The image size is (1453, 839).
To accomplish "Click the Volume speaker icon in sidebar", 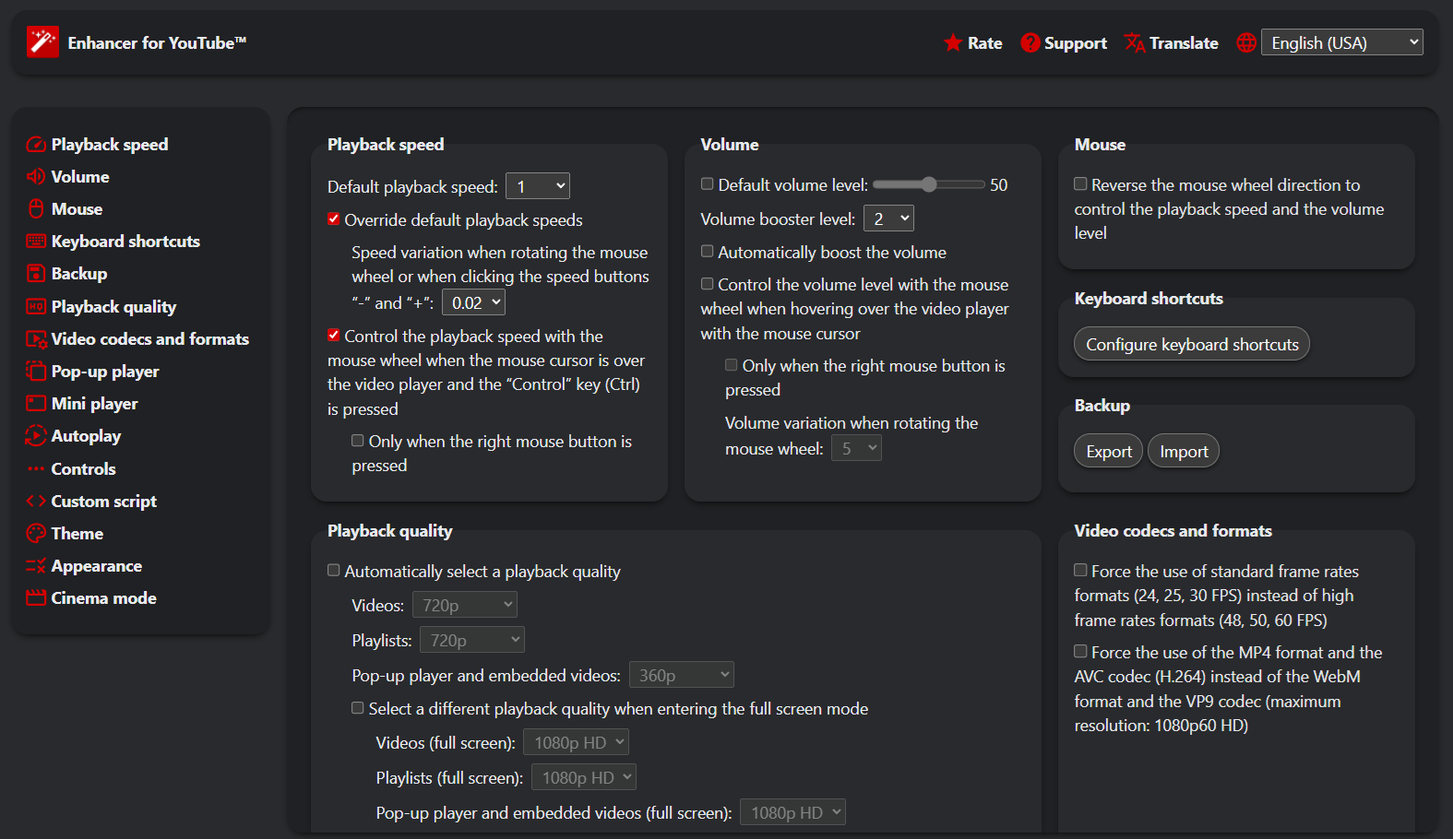I will [x=36, y=177].
